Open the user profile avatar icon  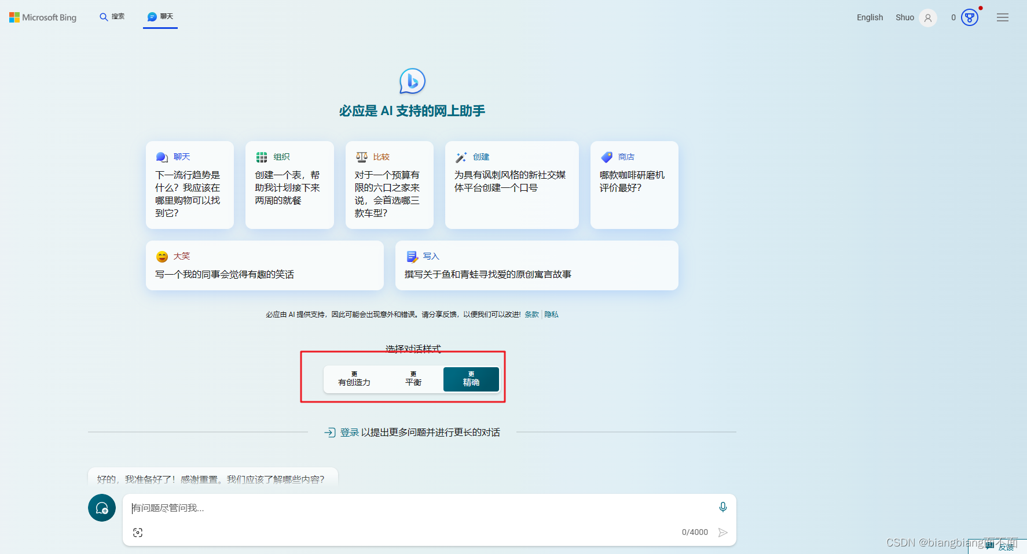tap(928, 18)
